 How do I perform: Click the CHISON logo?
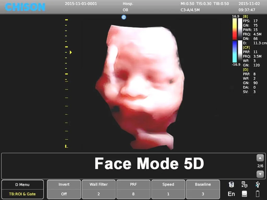25,7
